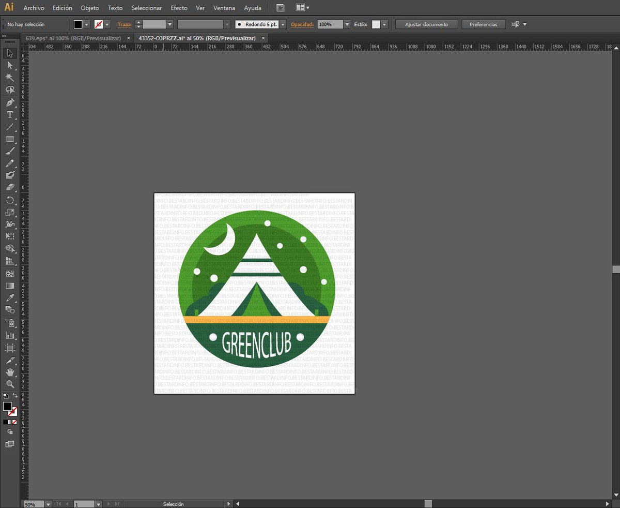
Task: Select the Pen tool
Action: pos(10,102)
